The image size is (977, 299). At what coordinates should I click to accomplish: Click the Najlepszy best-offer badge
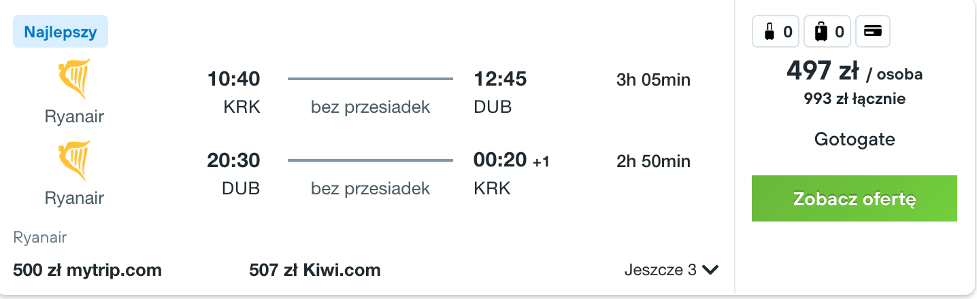pyautogui.click(x=61, y=31)
